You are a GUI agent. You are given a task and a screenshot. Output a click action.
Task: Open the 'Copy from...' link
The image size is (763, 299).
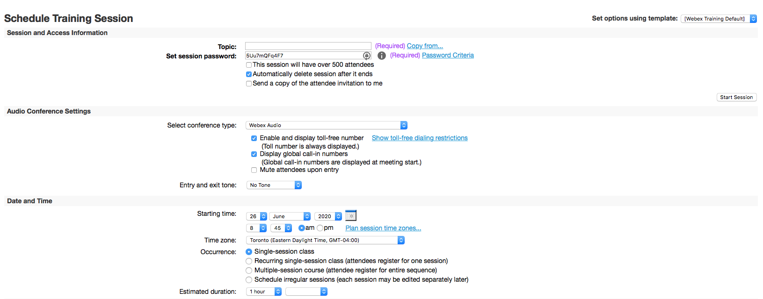425,46
